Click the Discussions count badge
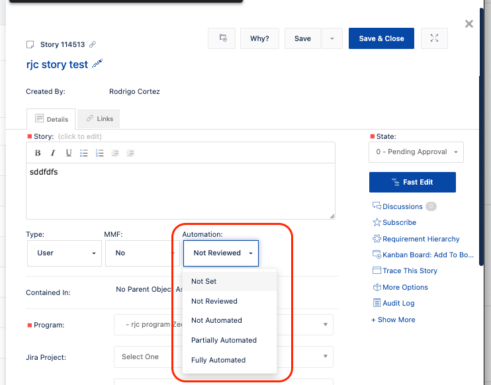Image resolution: width=491 pixels, height=385 pixels. (431, 206)
